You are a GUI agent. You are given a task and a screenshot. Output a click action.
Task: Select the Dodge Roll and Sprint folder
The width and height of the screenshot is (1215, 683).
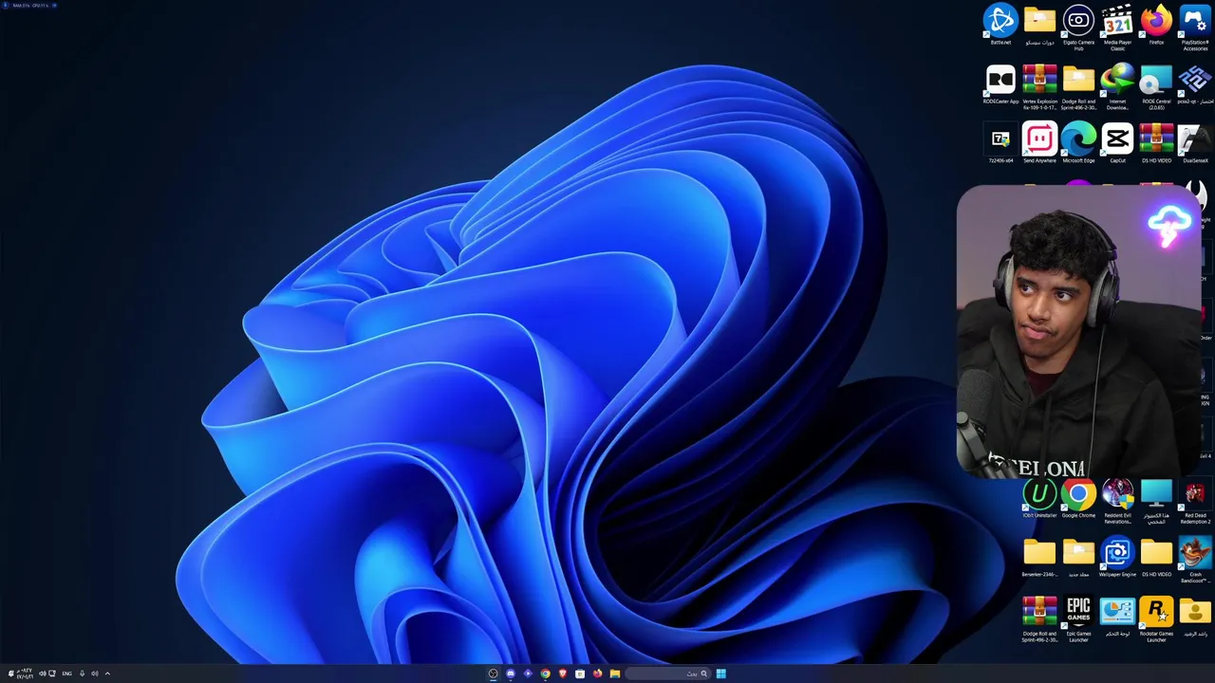[x=1078, y=85]
